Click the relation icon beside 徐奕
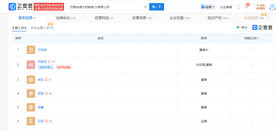Image resolution: width=276 pixels, height=131 pixels. (x=47, y=80)
